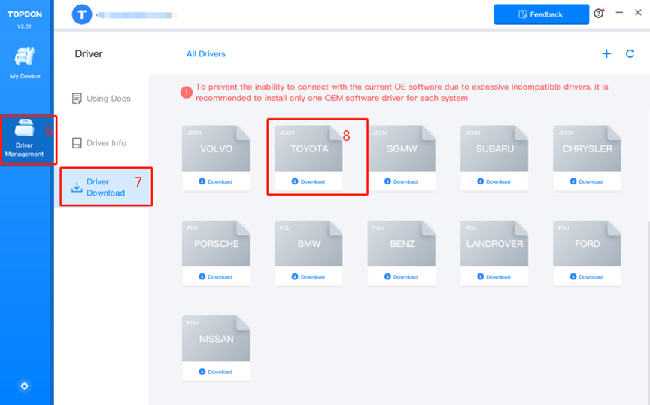Refresh the driver list
The width and height of the screenshot is (650, 405).
[630, 53]
